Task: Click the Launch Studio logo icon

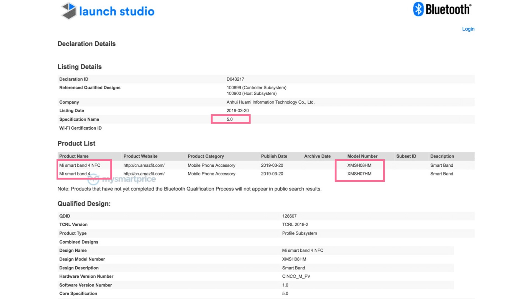Action: coord(68,11)
